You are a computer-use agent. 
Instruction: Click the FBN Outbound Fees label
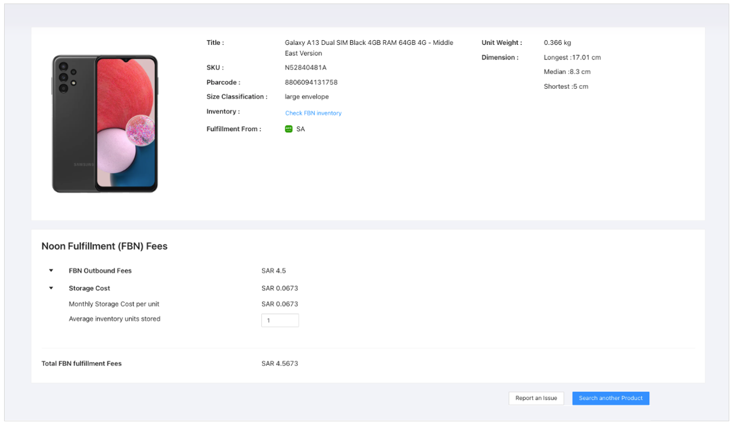pyautogui.click(x=100, y=271)
